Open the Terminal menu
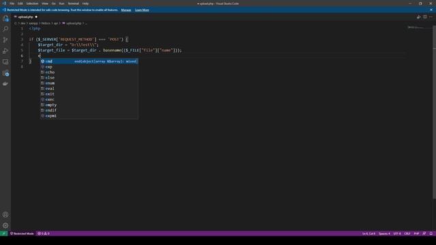 [x=74, y=3]
